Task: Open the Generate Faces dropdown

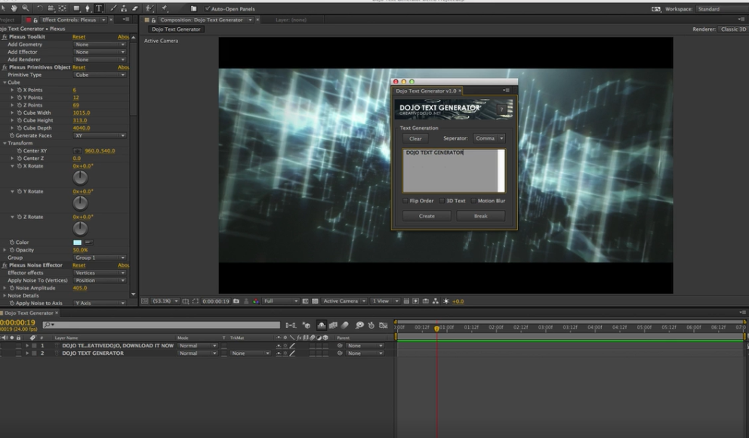Action: 100,136
